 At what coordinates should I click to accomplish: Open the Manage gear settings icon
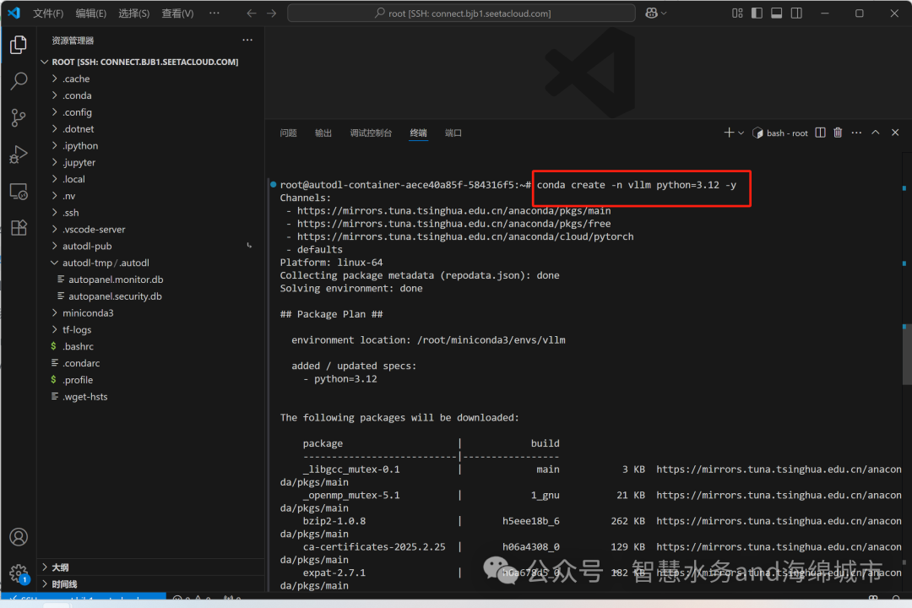19,573
